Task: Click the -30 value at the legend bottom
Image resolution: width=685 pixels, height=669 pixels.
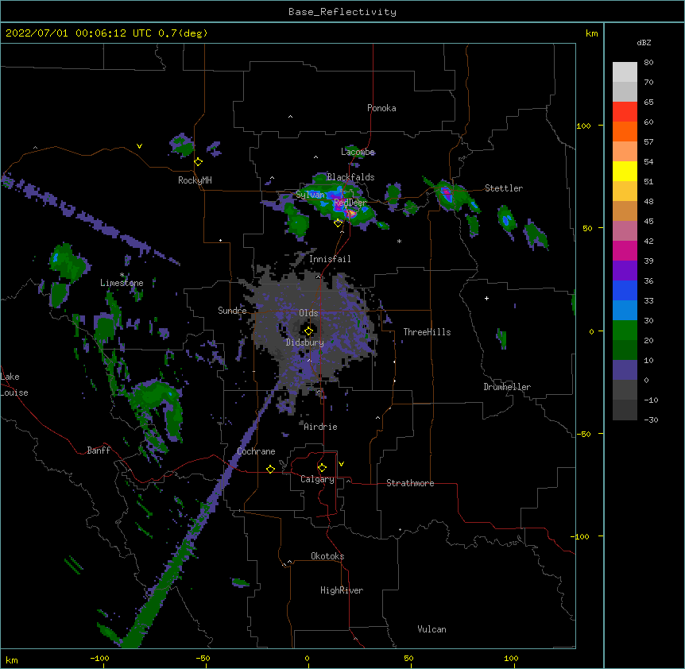Action: pos(651,420)
